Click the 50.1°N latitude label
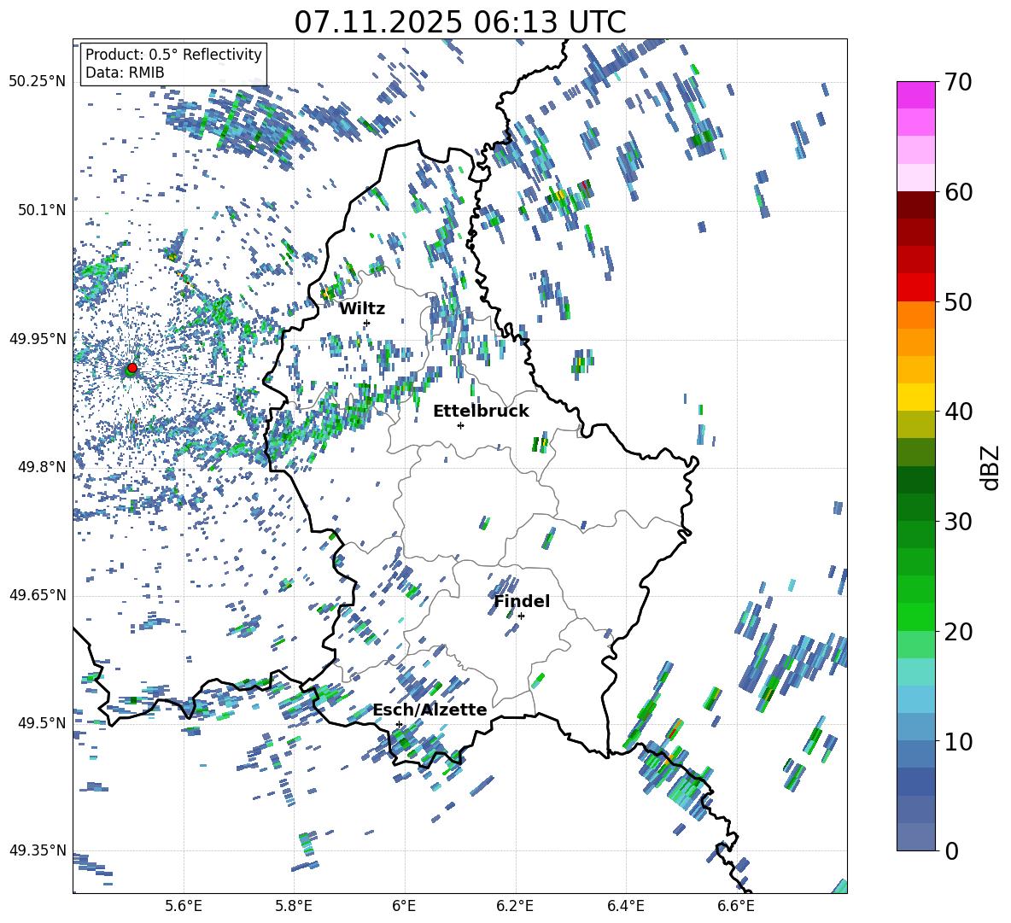 point(41,211)
